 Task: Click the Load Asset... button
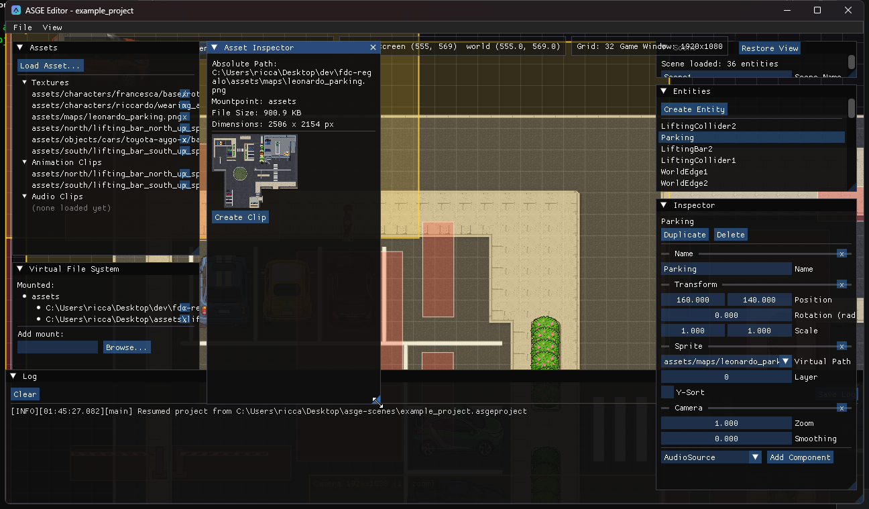(x=50, y=66)
